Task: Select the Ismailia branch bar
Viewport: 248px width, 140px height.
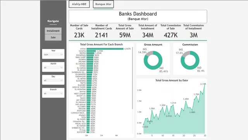Action: tap(91, 51)
